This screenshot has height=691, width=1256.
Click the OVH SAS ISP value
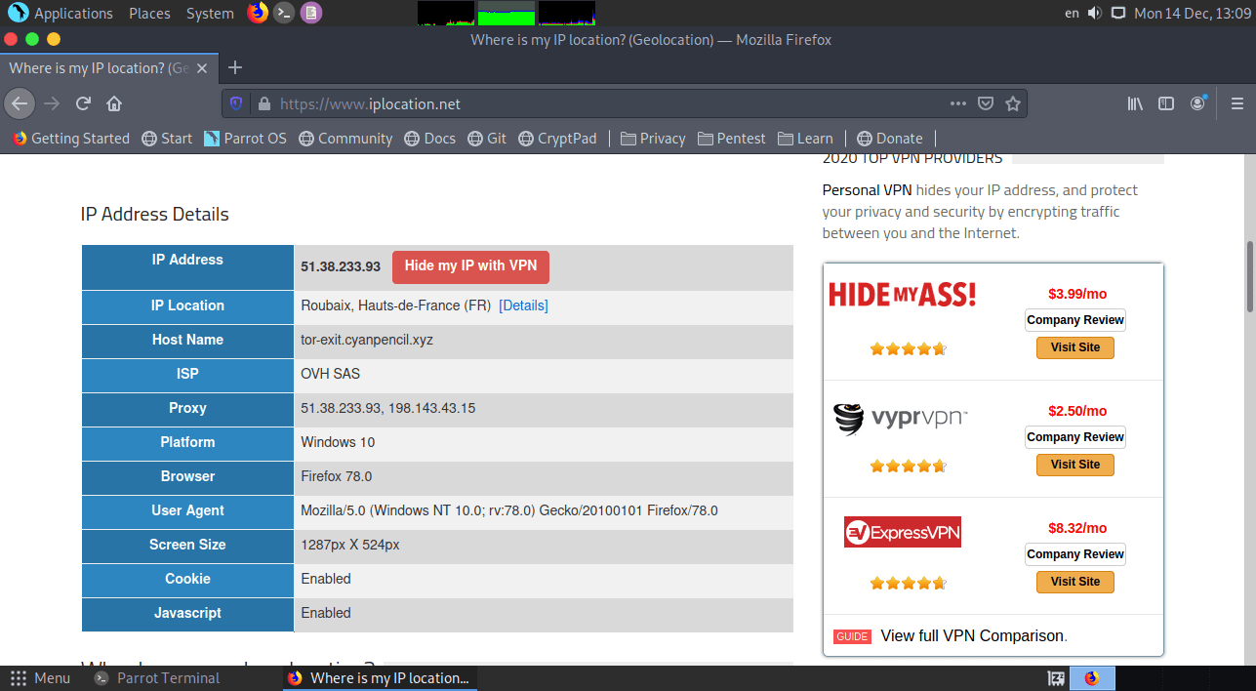[x=331, y=374]
